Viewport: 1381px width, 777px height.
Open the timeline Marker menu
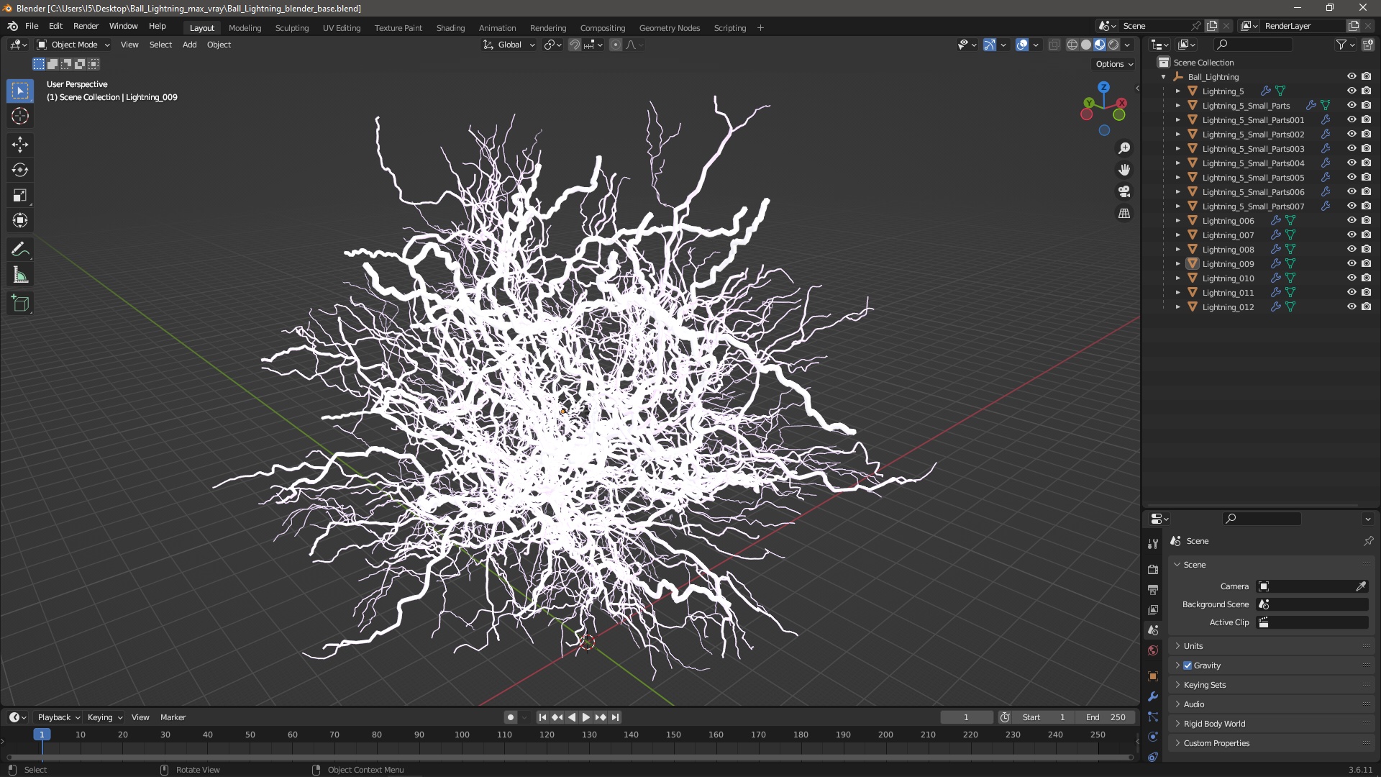click(x=173, y=717)
